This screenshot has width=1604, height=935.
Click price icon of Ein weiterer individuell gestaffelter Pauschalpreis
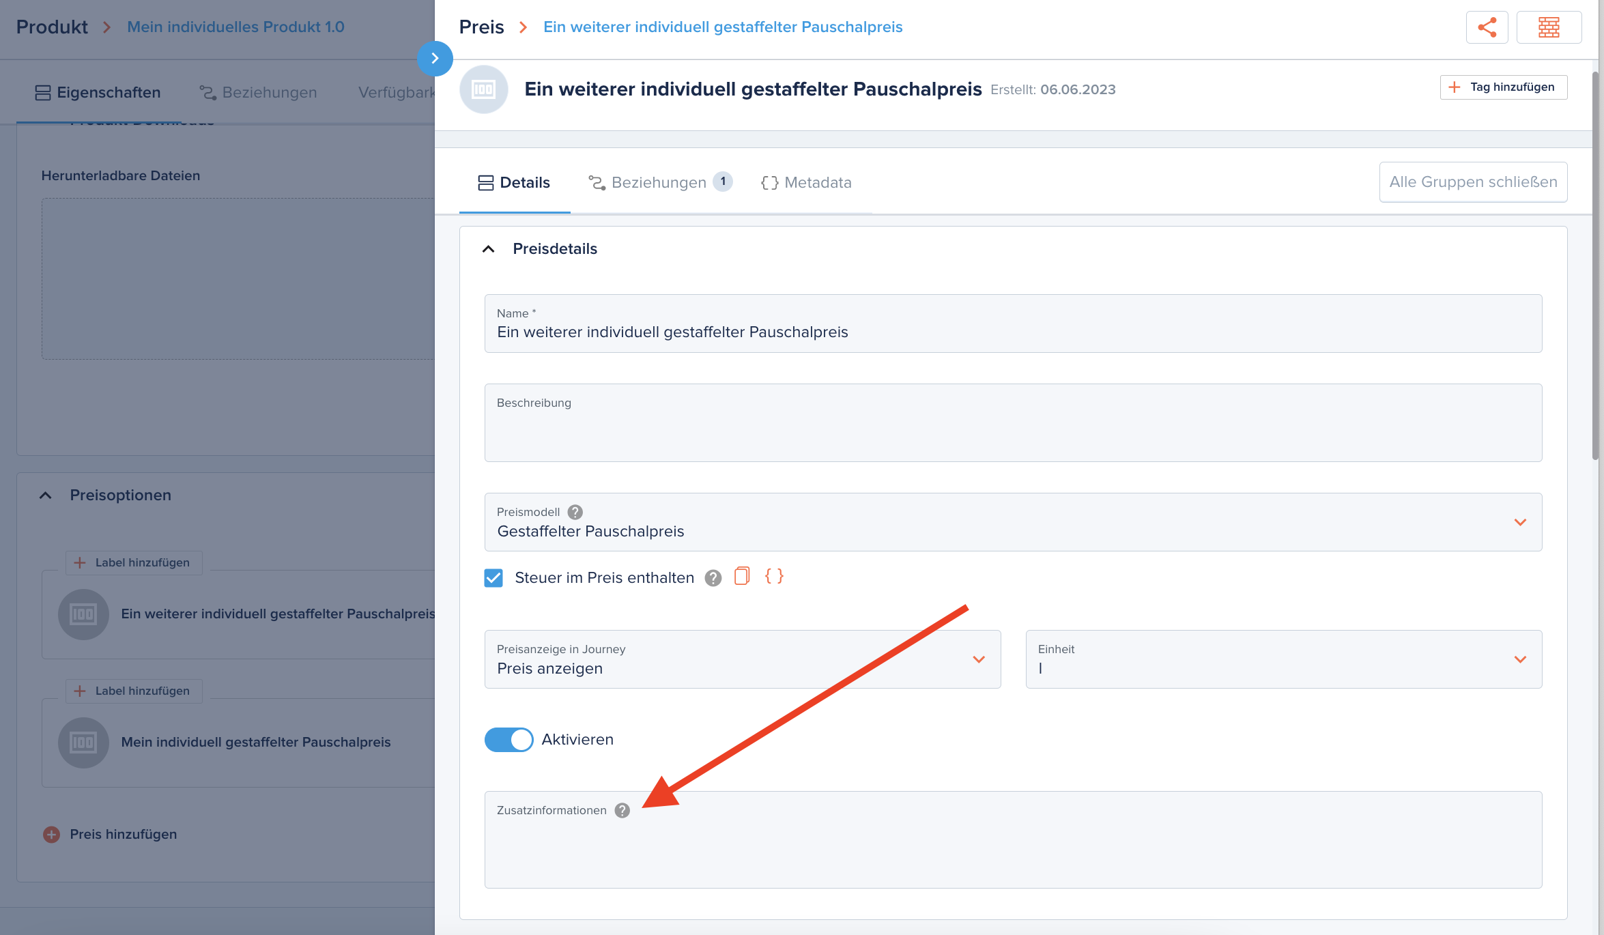pos(83,614)
